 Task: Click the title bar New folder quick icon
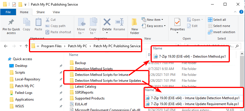[20, 4]
